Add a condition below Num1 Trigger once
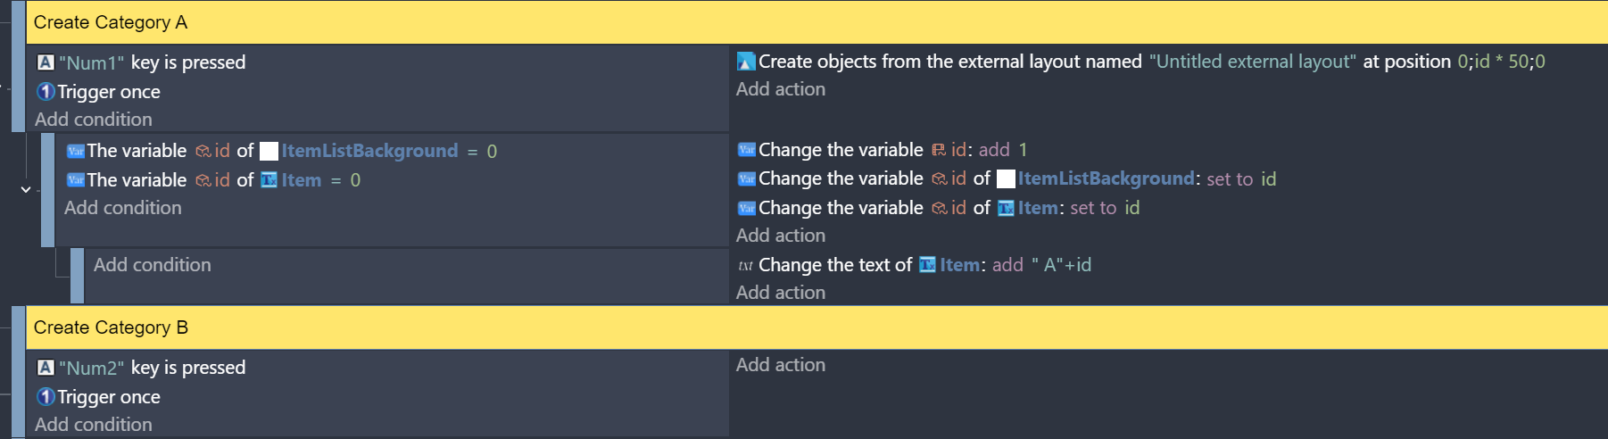This screenshot has height=439, width=1608. (x=94, y=120)
